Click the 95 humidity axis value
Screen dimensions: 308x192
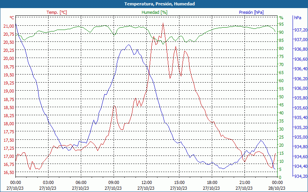coord(281,24)
